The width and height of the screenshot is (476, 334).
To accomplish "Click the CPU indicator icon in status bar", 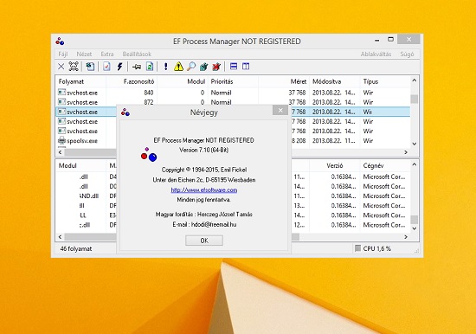I will (x=358, y=248).
